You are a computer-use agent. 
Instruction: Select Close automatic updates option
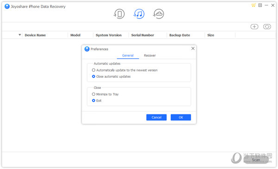click(x=111, y=76)
